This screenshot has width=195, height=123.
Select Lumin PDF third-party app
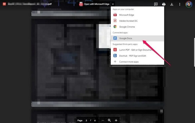[x=137, y=50]
